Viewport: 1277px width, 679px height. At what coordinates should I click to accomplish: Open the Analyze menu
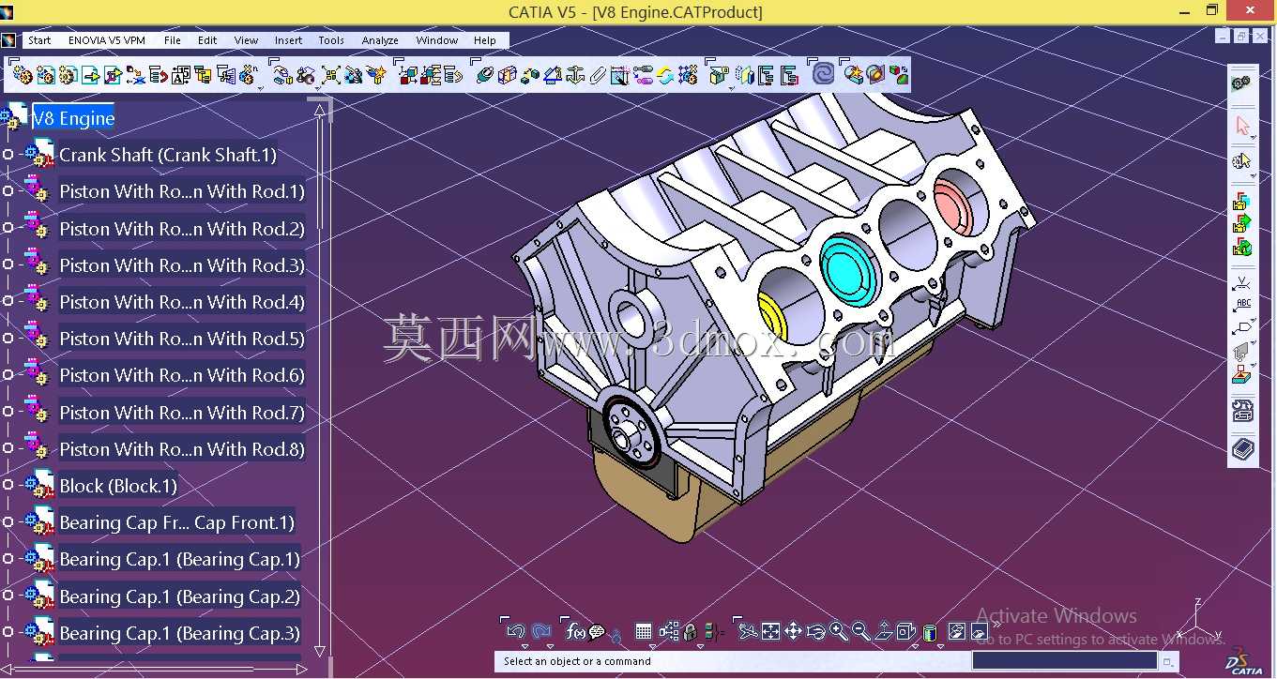tap(380, 40)
